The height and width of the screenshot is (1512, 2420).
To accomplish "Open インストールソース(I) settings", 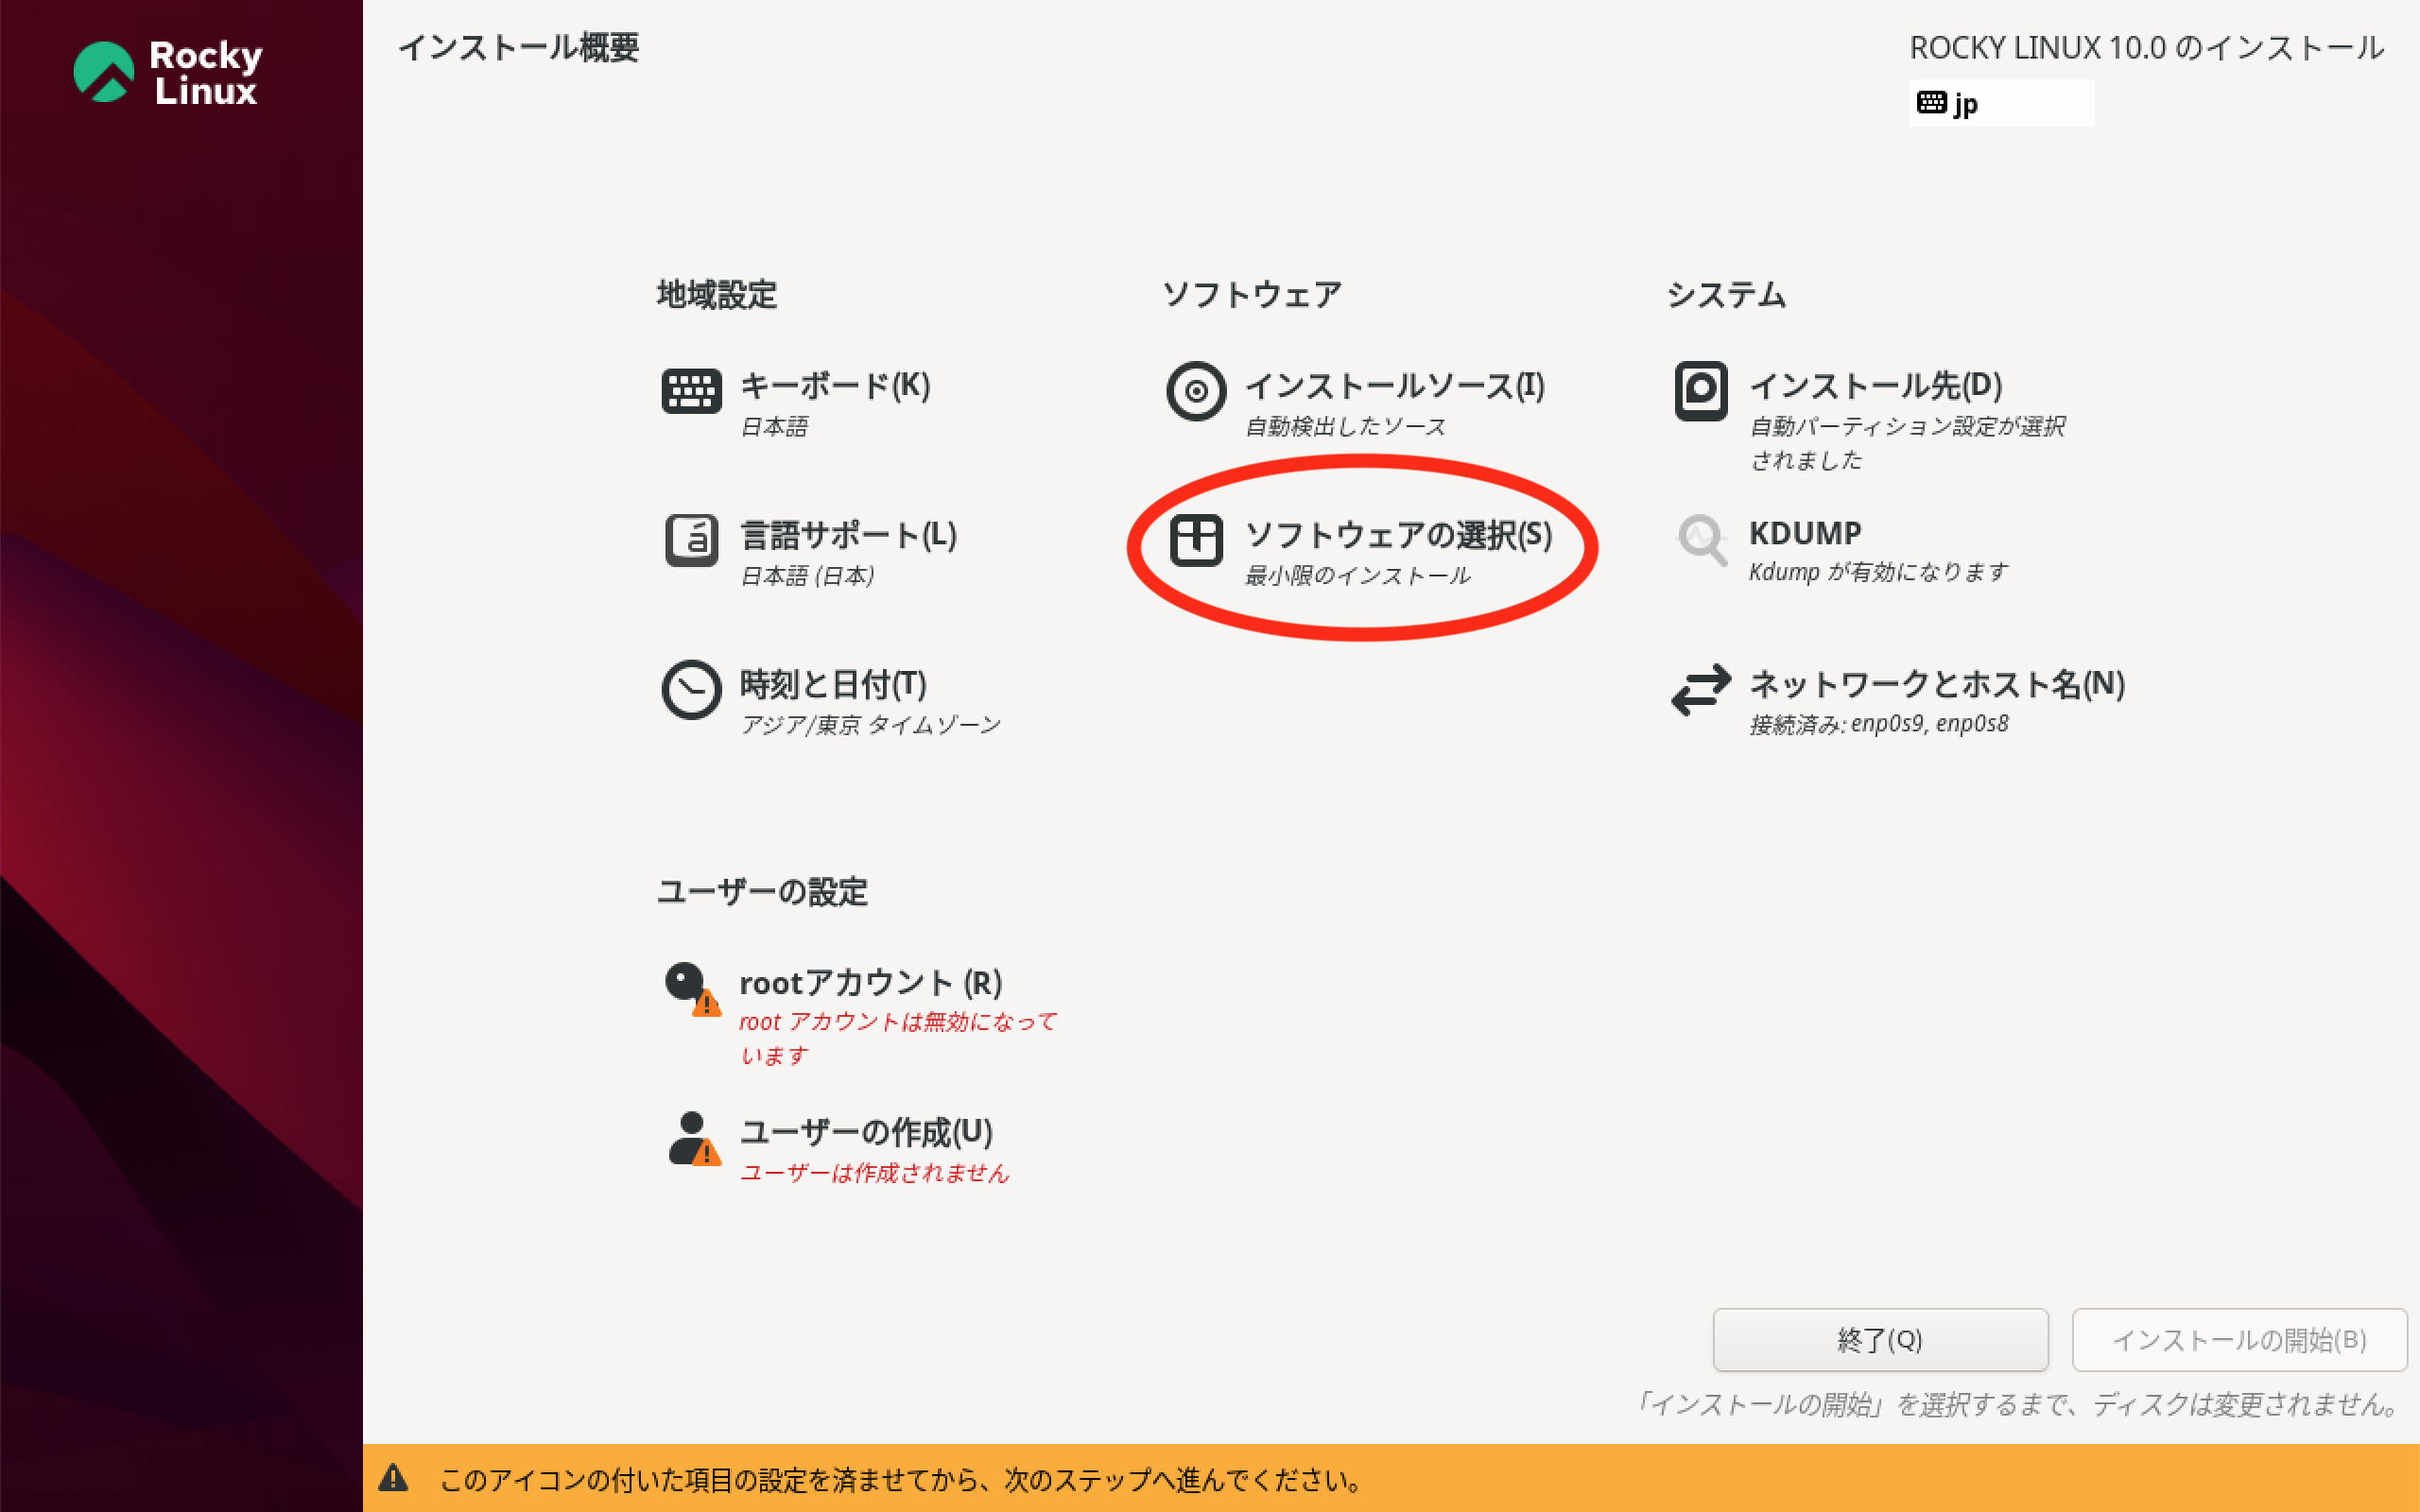I will [1395, 385].
